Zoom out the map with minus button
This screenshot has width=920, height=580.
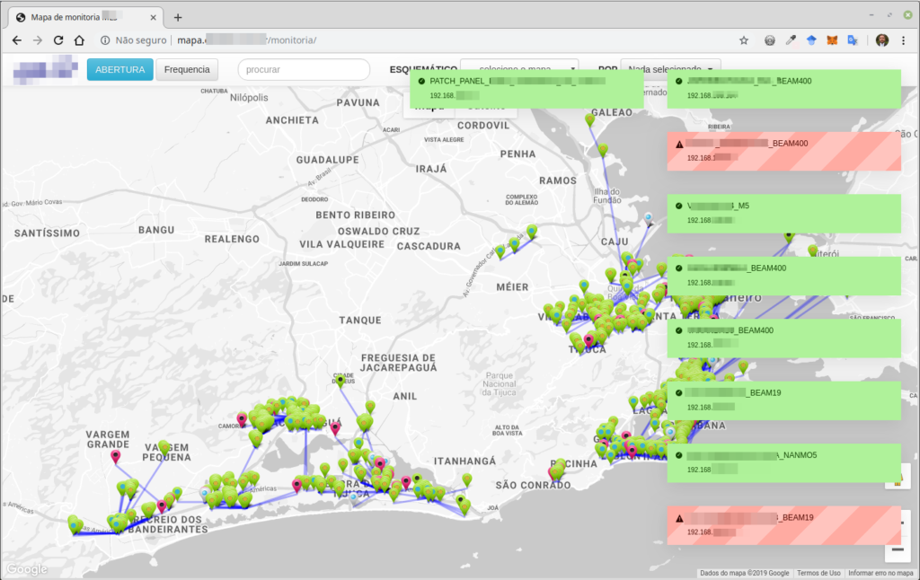pos(898,549)
